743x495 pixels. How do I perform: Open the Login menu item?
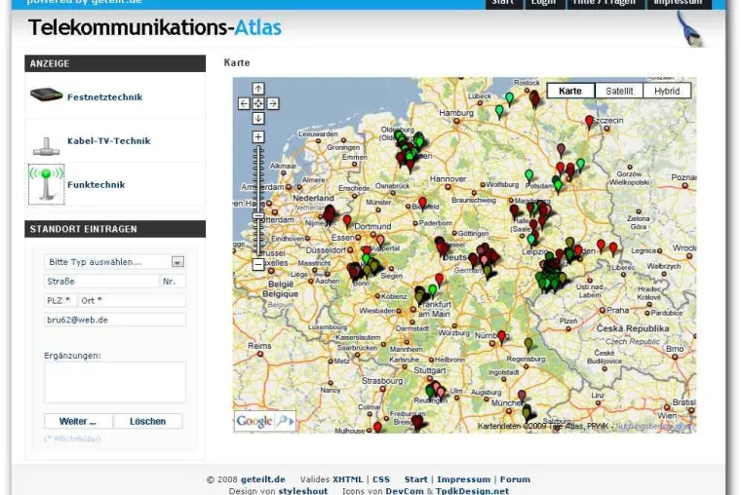[x=543, y=3]
